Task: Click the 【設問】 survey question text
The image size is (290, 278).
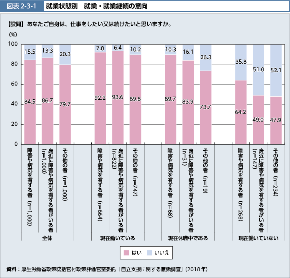Action: click(x=89, y=25)
